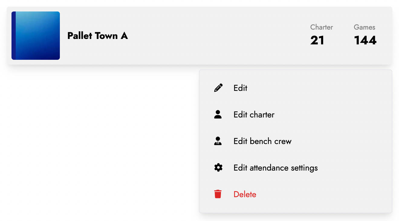Choose the red Delete menu entry
Viewport: 399px width, 221px height.
pos(296,194)
